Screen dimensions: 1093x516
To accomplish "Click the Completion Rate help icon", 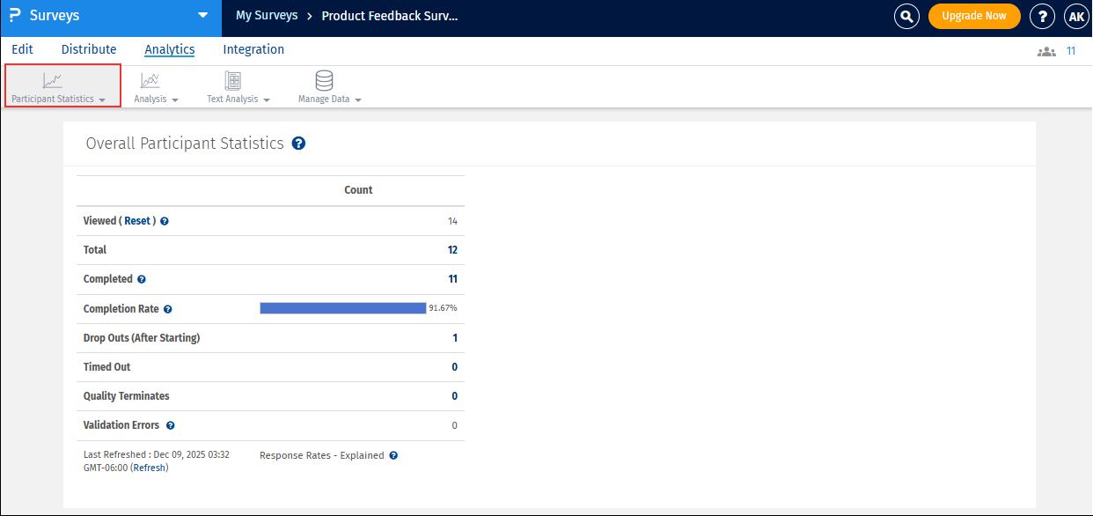I will [x=167, y=309].
